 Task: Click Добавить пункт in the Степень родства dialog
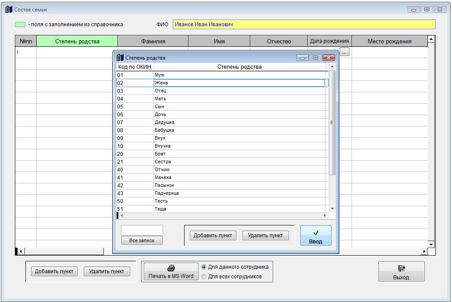pos(213,235)
